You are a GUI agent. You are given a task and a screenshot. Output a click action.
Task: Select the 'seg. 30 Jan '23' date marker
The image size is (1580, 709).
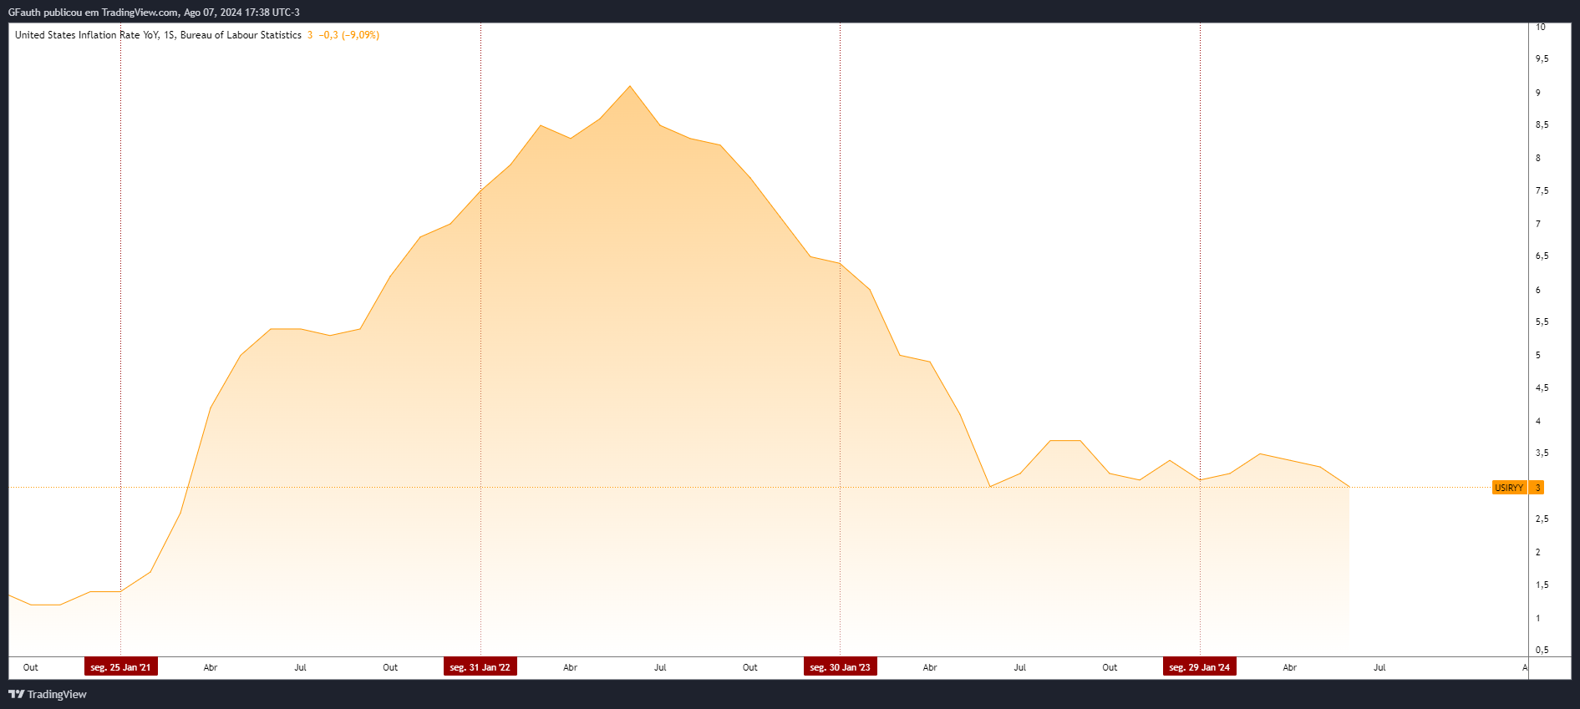(x=841, y=667)
